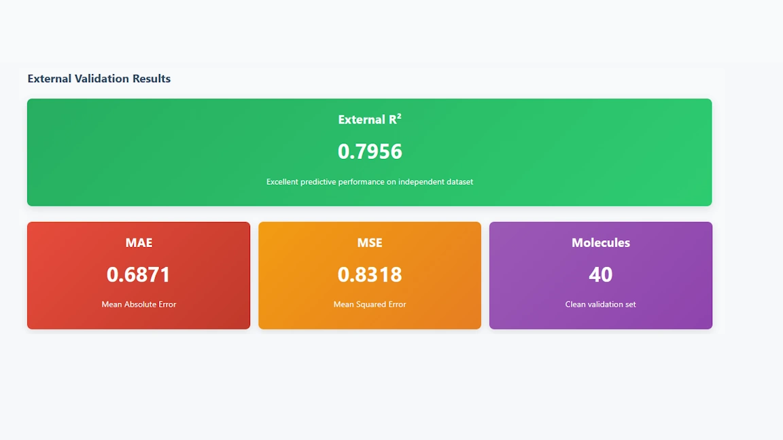Click the word Results in section heading
The image size is (783, 440).
[x=152, y=79]
